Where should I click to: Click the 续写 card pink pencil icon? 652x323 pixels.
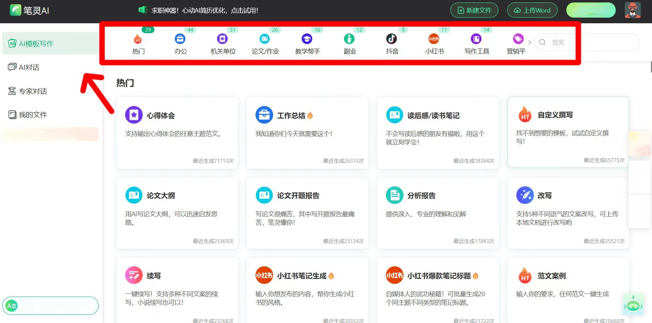pos(134,275)
